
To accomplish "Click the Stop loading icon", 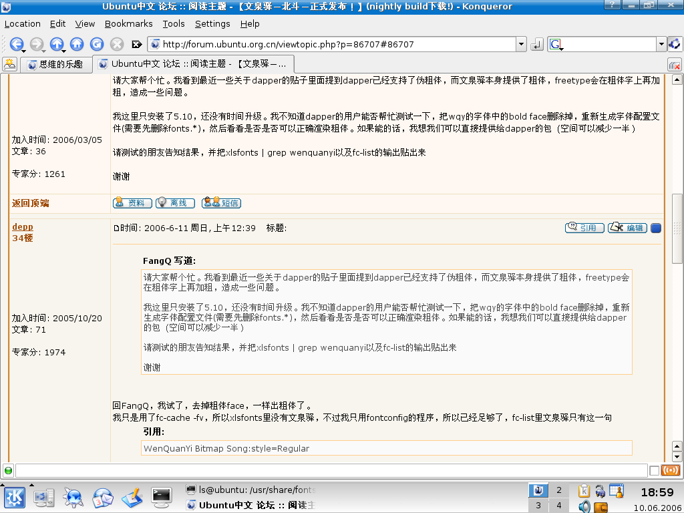I will (117, 44).
